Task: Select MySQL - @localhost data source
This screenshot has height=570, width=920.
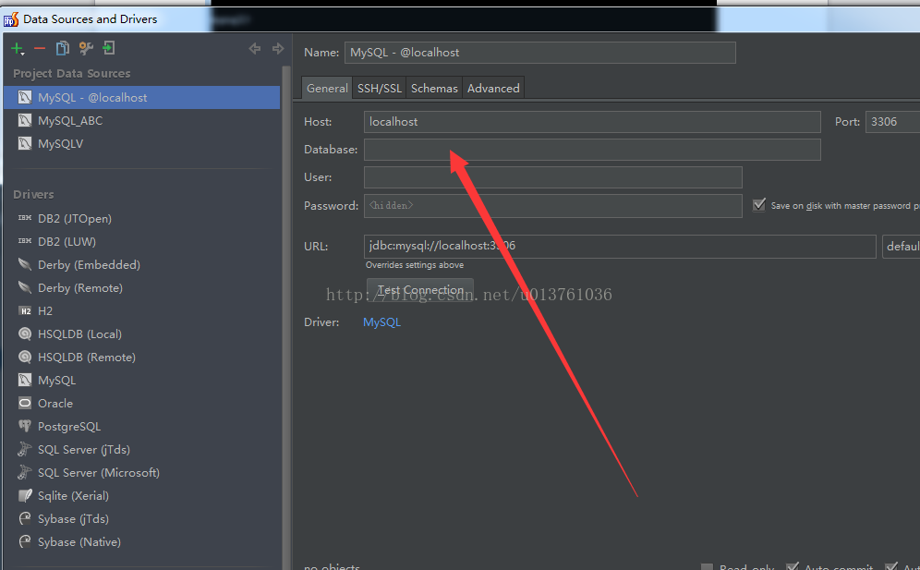Action: click(x=142, y=97)
